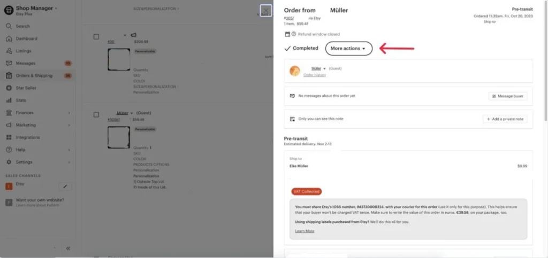The height and width of the screenshot is (258, 548).
Task: Click the VAT Collected badge
Action: click(x=307, y=191)
